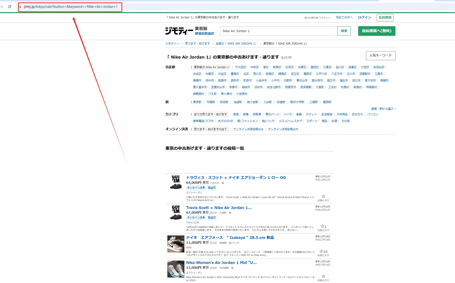The height and width of the screenshot is (283, 455).
Task: Open 投稿画面へ(無料) posting button
Action: (x=377, y=31)
